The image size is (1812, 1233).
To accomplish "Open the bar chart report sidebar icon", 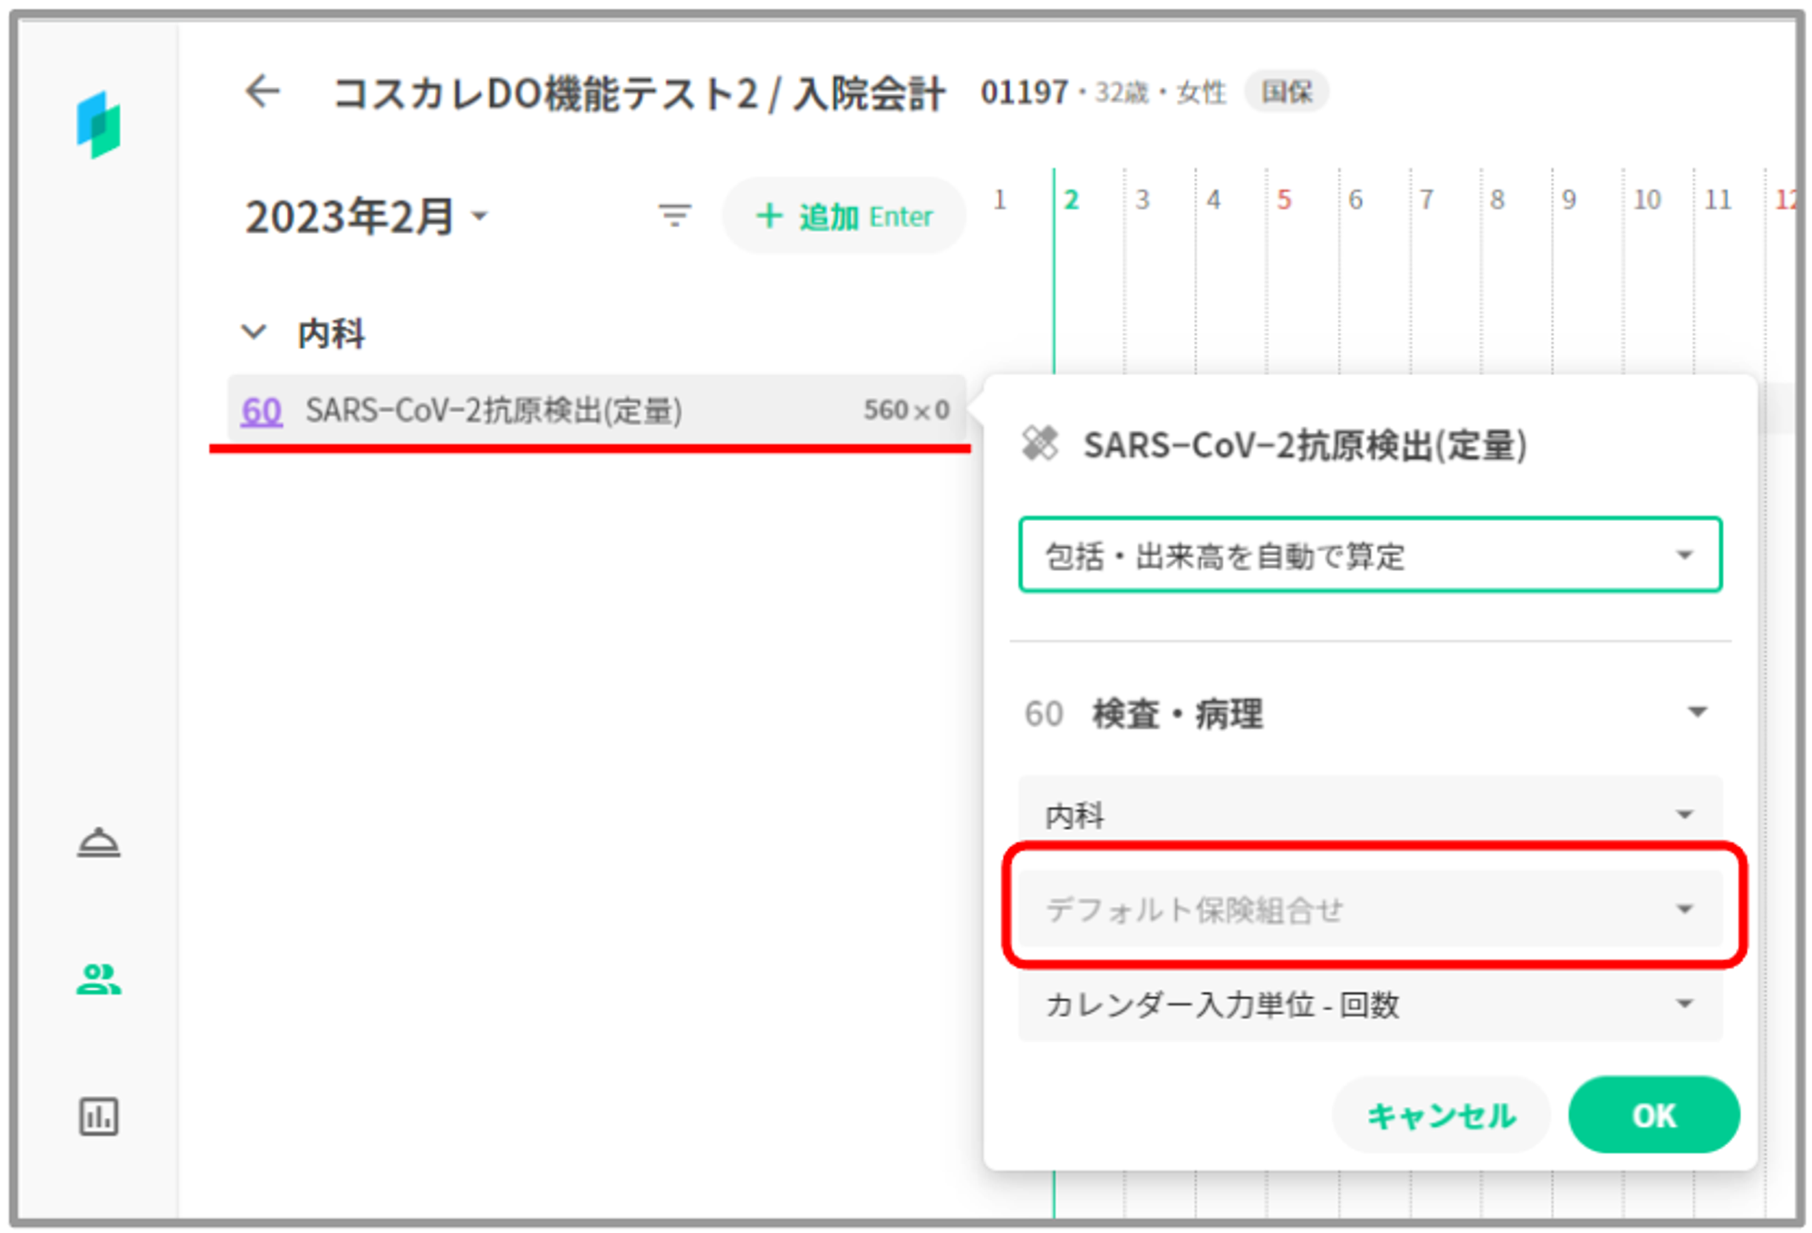I will pyautogui.click(x=99, y=1116).
